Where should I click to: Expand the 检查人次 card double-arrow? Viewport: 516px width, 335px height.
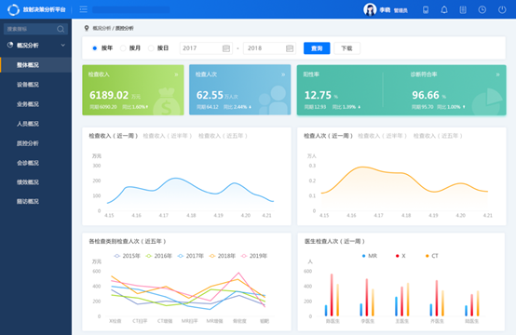[x=283, y=75]
